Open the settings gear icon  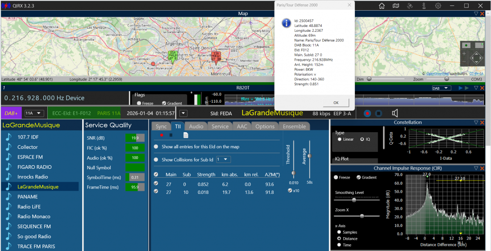coord(438,6)
